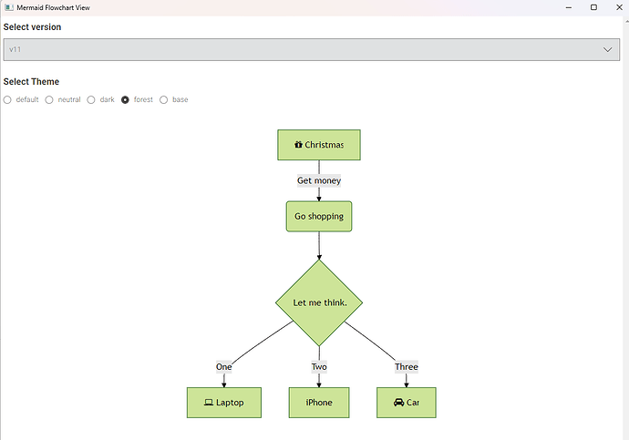The width and height of the screenshot is (629, 440).
Task: Open the version dropdown showing v11
Action: 310,49
